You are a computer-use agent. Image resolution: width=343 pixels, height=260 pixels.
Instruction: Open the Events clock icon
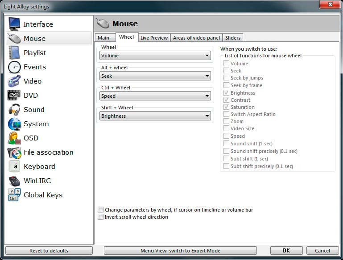click(14, 67)
